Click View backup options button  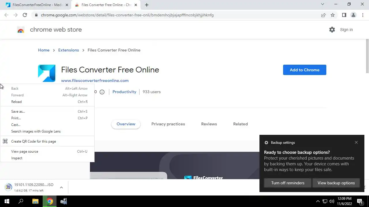point(336,183)
